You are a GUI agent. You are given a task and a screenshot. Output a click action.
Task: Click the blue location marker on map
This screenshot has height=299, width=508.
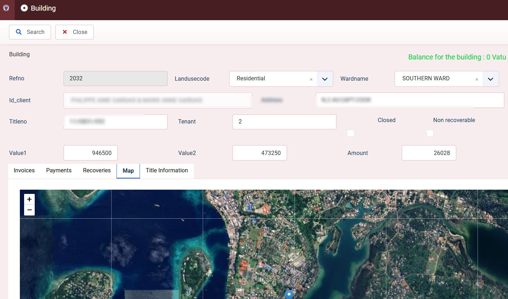pyautogui.click(x=289, y=294)
